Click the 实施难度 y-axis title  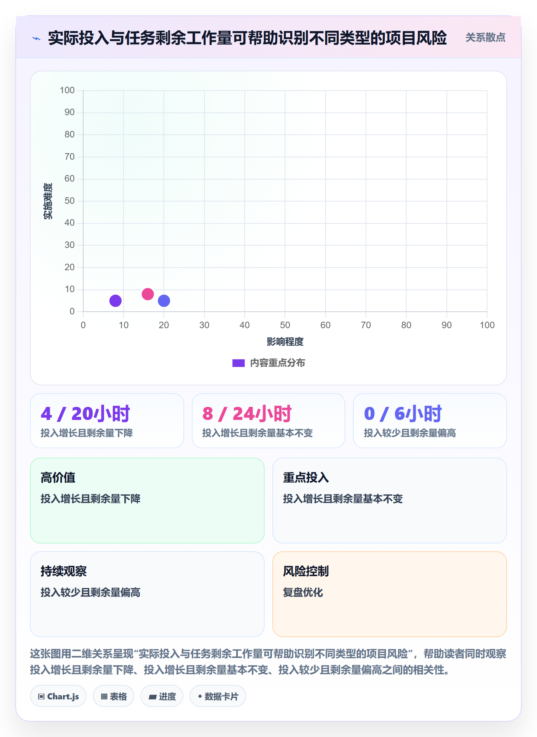click(x=48, y=201)
